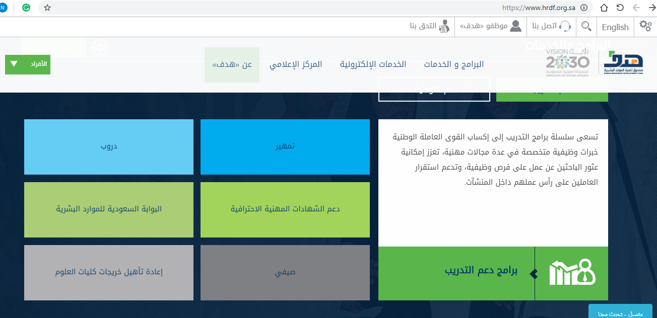This screenshot has width=657, height=318.
Task: Open the site search magnifier icon
Action: click(586, 26)
